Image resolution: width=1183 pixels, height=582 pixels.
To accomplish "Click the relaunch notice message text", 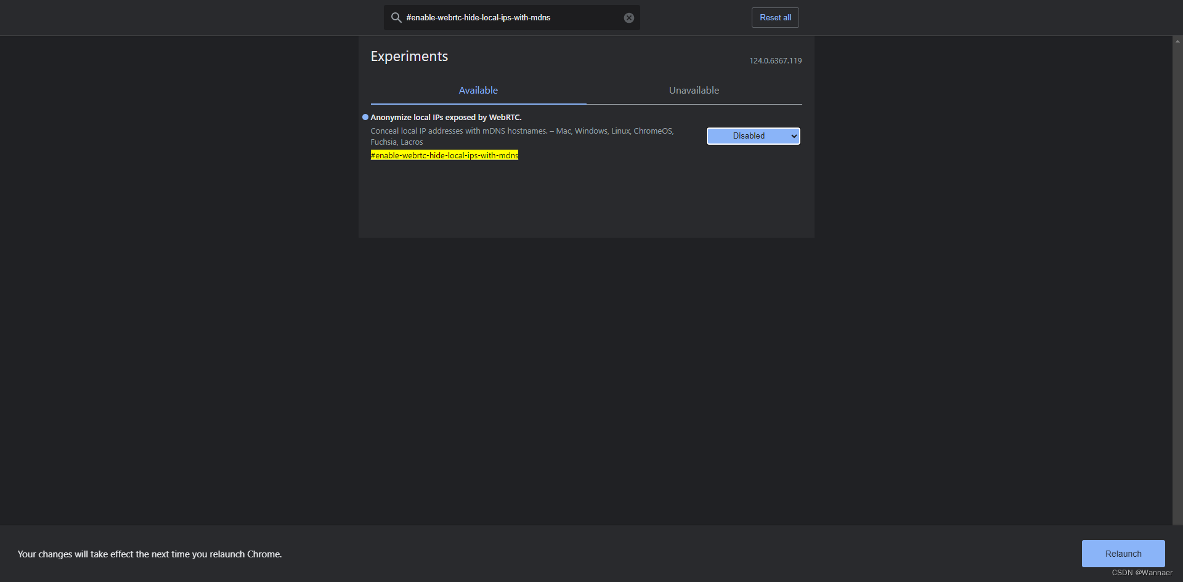I will (x=150, y=554).
